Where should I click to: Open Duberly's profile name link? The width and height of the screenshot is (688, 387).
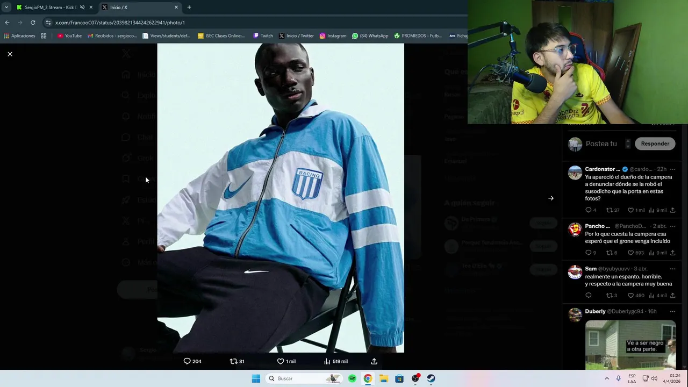[595, 312]
